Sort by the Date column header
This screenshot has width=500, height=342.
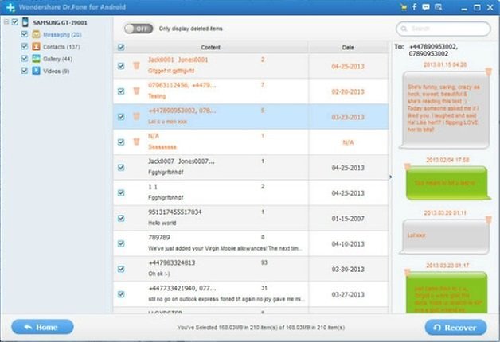pos(348,47)
